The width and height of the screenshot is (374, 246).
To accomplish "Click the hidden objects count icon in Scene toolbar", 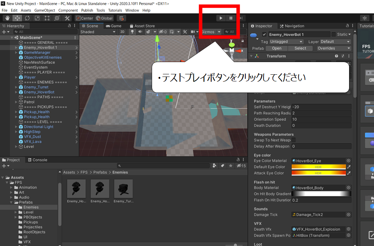I will 163,32.
